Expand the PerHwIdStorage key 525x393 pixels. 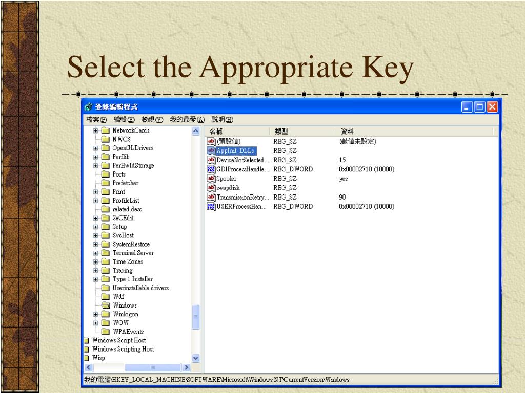(x=95, y=165)
